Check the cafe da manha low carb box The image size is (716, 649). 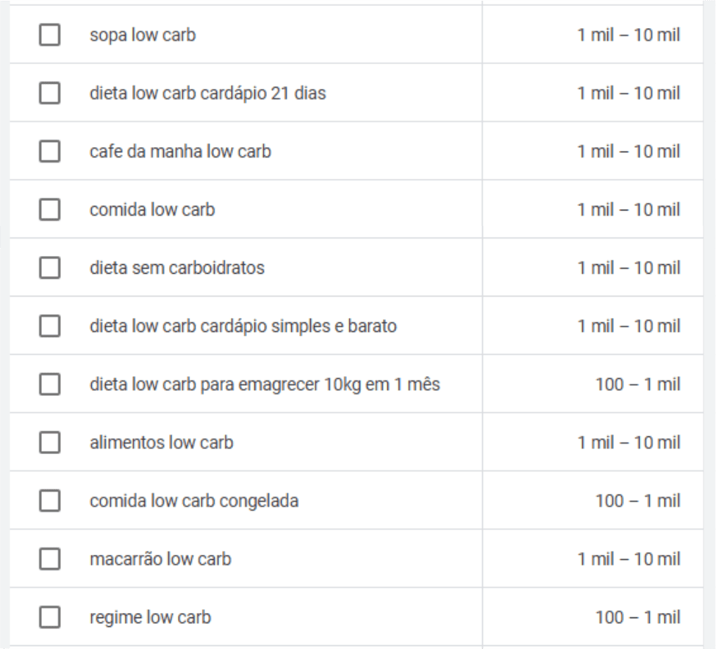(49, 152)
